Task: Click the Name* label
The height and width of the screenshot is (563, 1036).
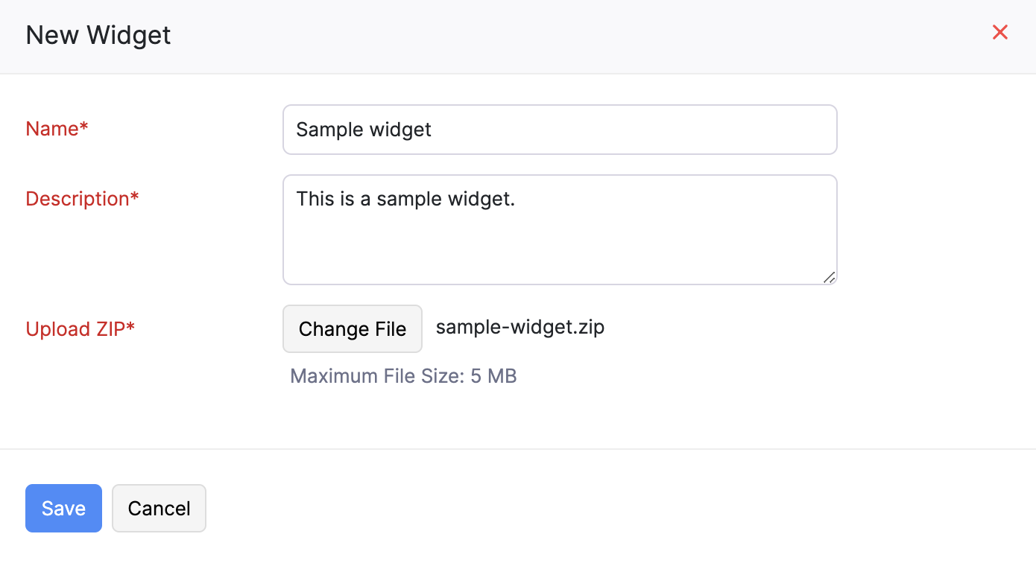Action: (57, 128)
